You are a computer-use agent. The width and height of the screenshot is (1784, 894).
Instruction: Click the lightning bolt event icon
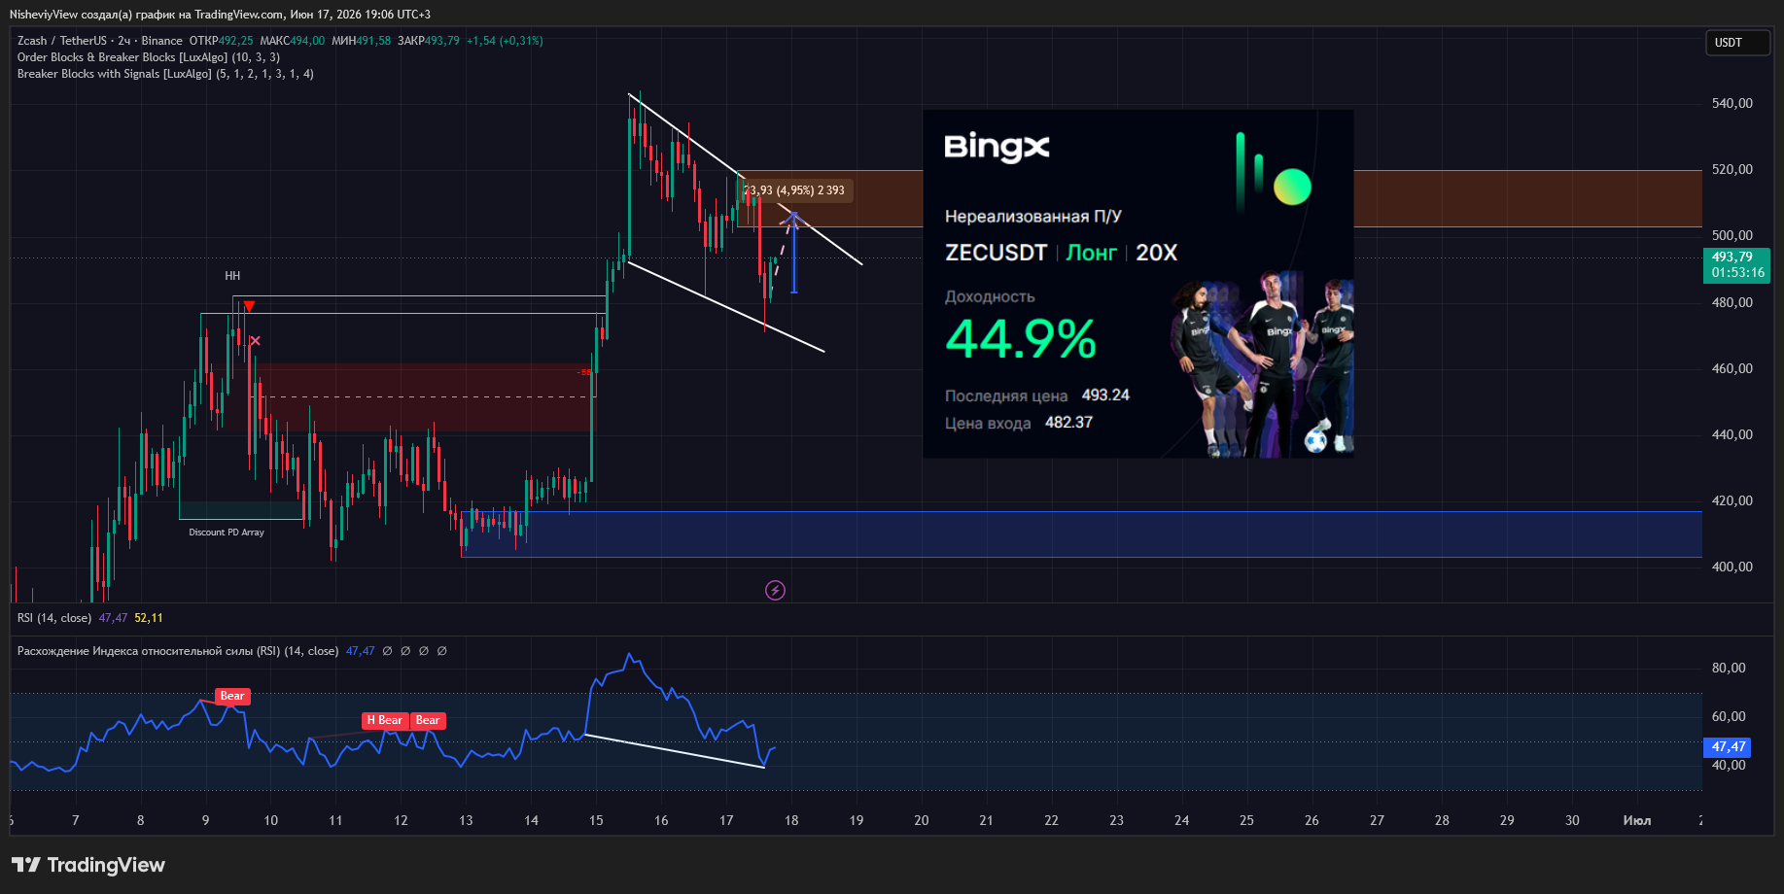775,590
